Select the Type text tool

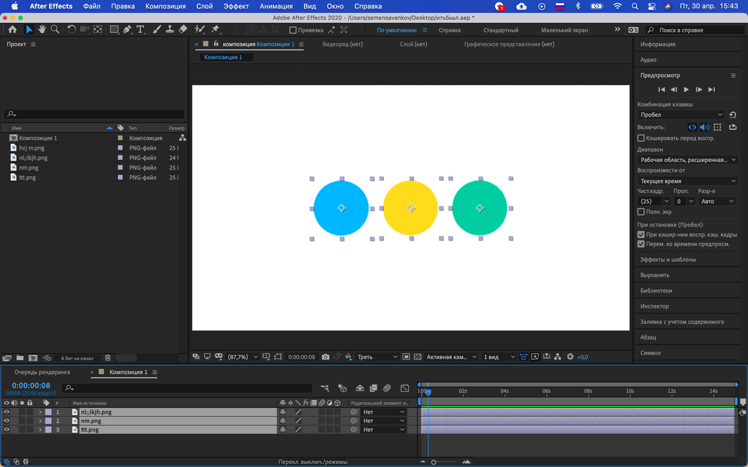140,29
